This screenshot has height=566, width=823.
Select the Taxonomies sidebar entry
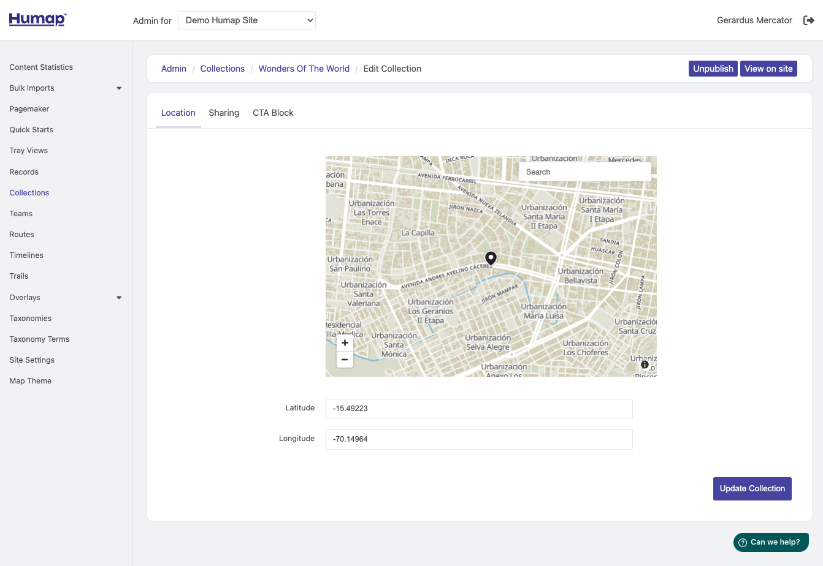pos(30,318)
